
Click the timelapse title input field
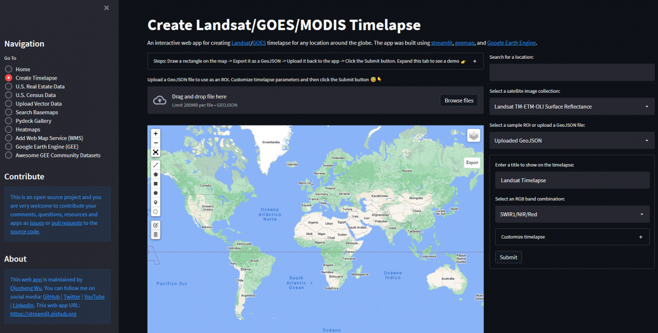pos(572,180)
